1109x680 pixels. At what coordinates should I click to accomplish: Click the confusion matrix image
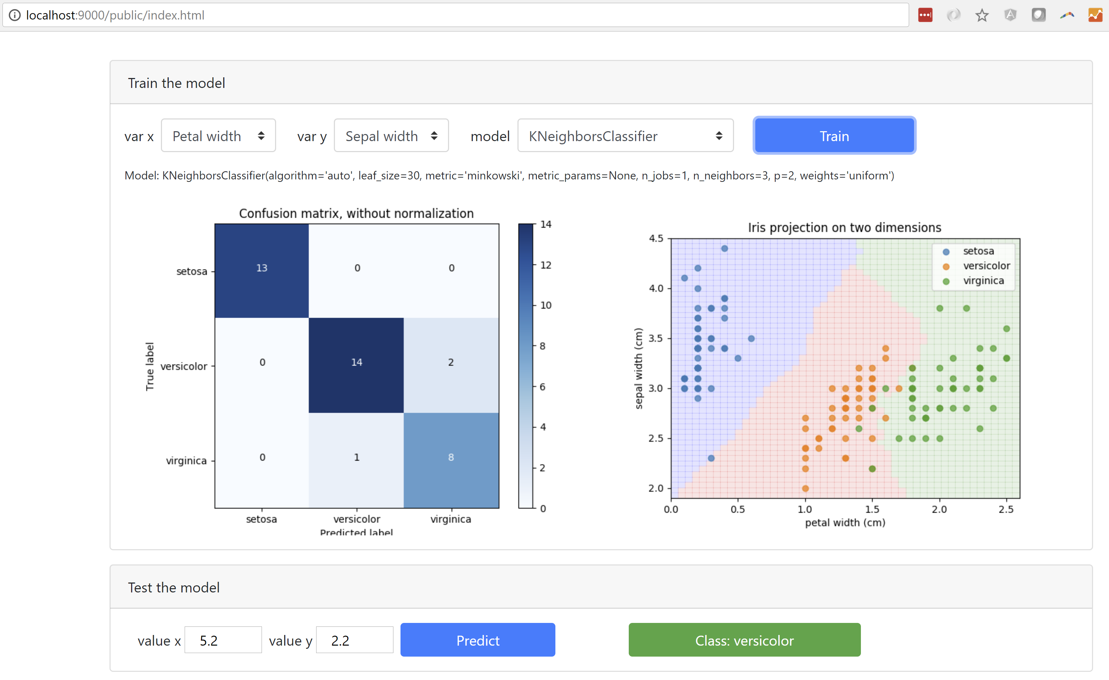tap(357, 366)
